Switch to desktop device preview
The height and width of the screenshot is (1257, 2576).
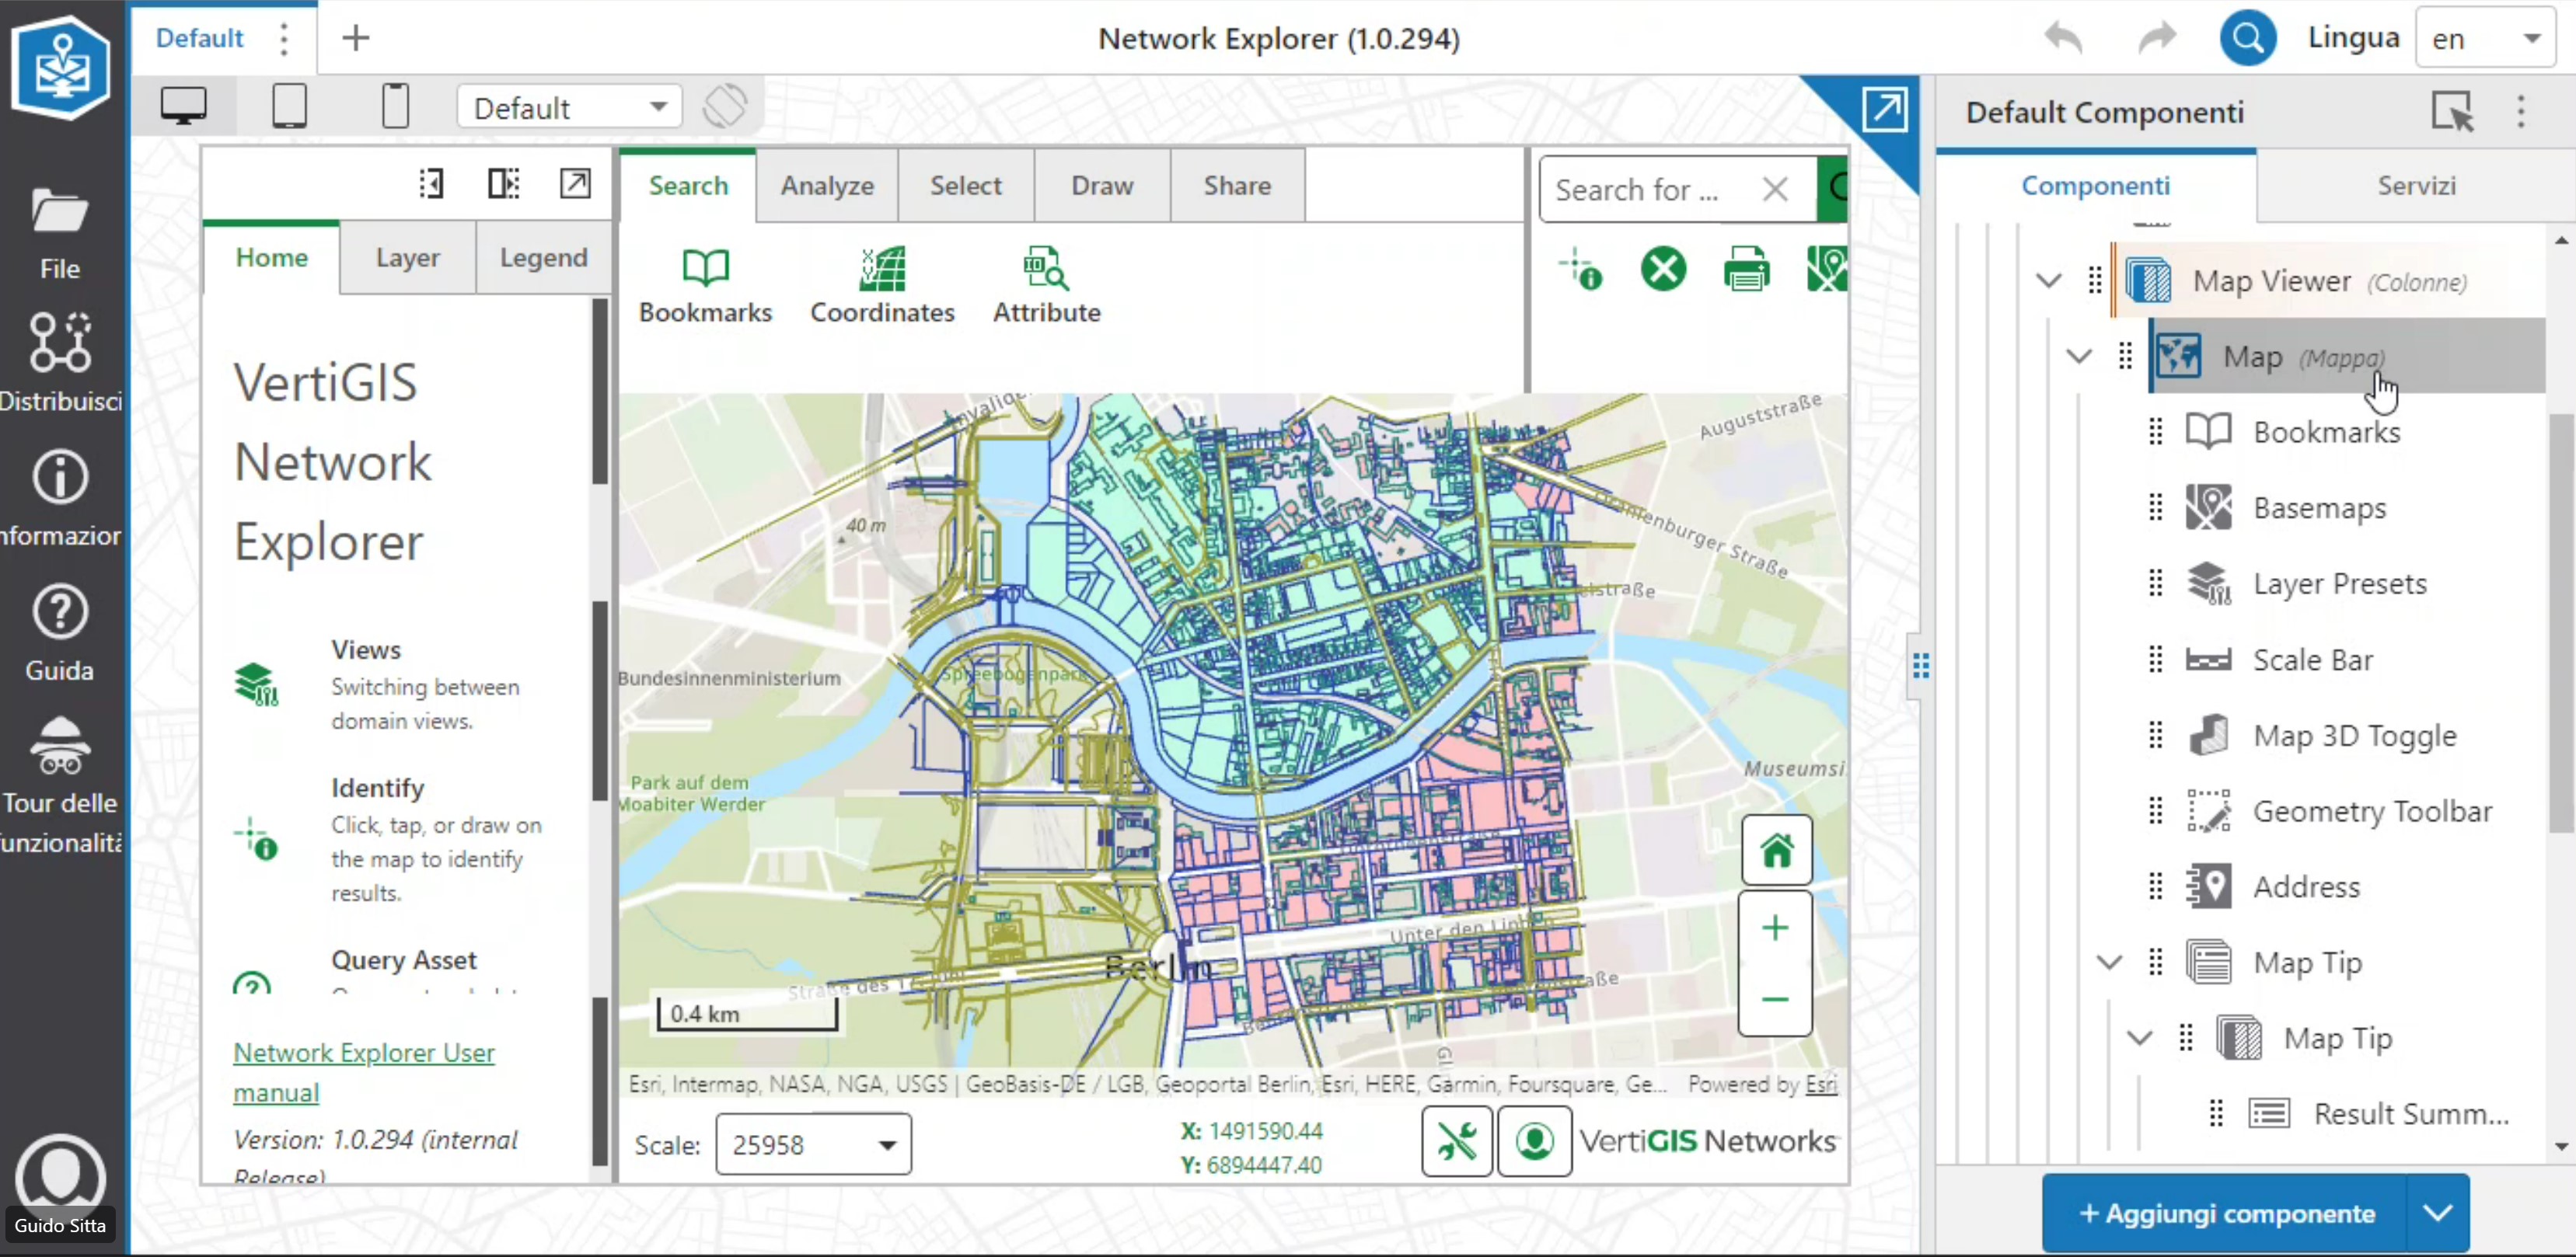click(184, 105)
